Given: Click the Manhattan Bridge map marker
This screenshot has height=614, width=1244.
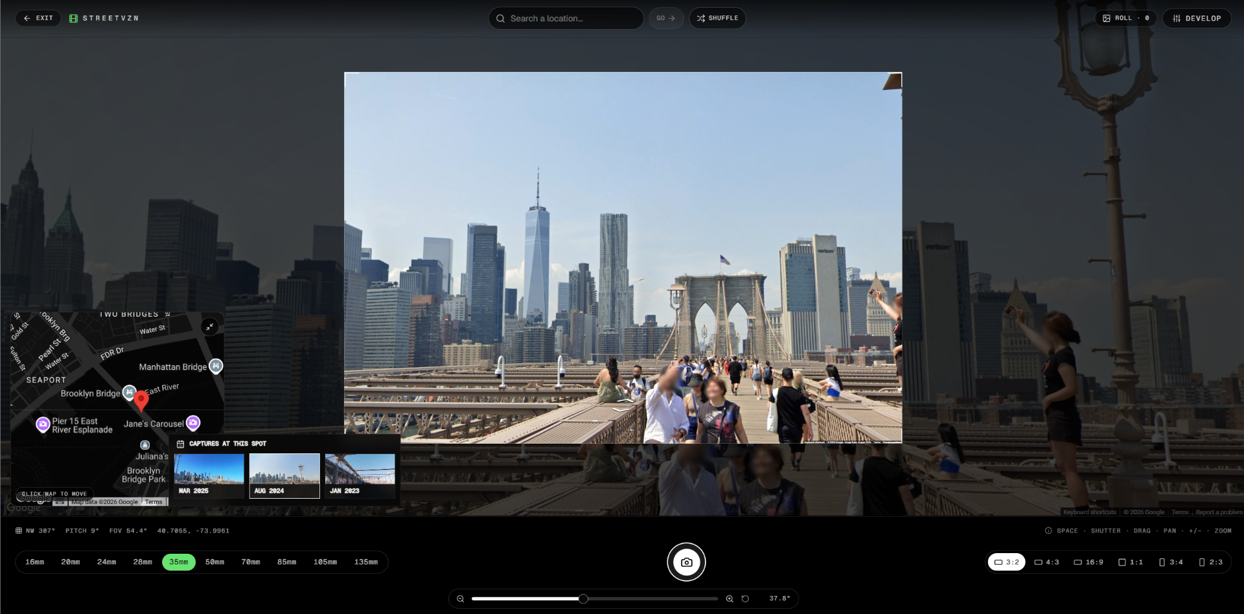Looking at the screenshot, I should pyautogui.click(x=216, y=366).
